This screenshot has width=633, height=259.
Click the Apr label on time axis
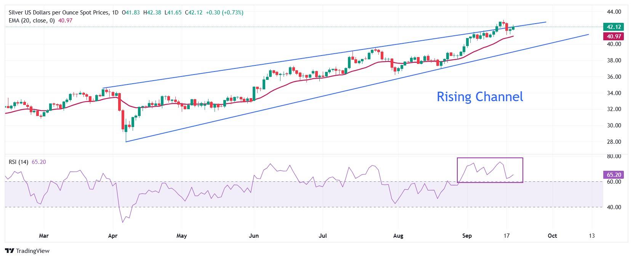pyautogui.click(x=112, y=236)
